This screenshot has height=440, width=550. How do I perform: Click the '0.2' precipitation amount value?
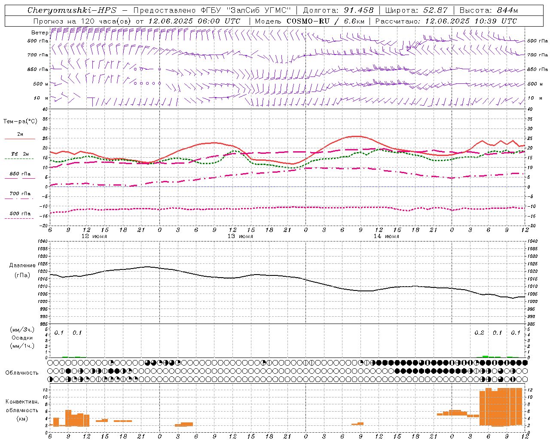[x=479, y=333]
